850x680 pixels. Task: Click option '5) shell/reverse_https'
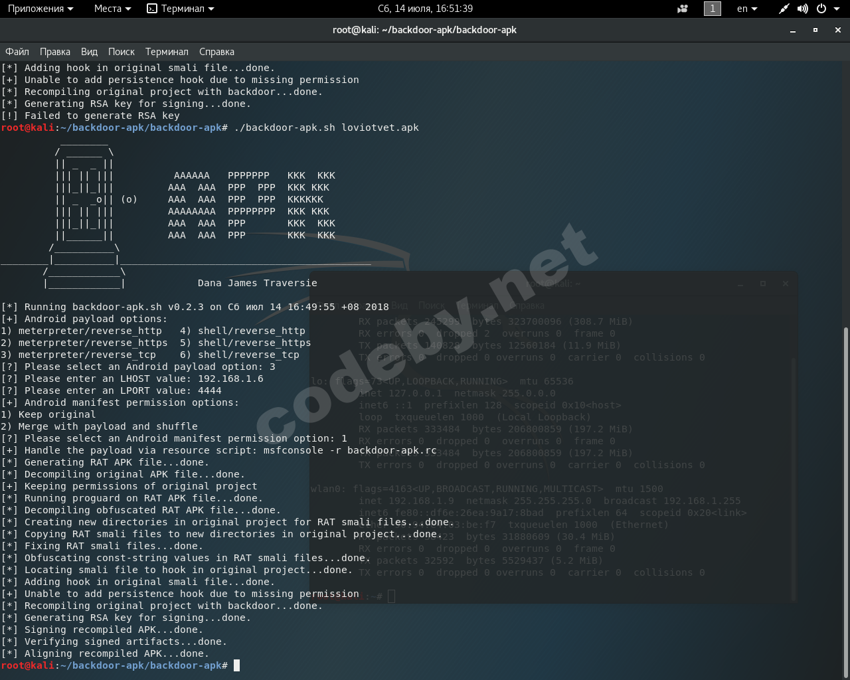(x=246, y=343)
